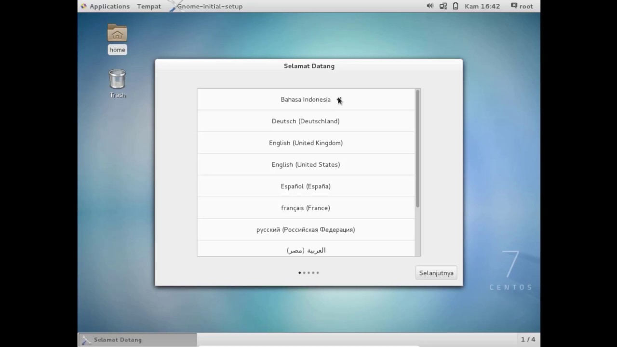Image resolution: width=617 pixels, height=347 pixels.
Task: Click the 1 / 4 workspace switcher
Action: pos(528,340)
